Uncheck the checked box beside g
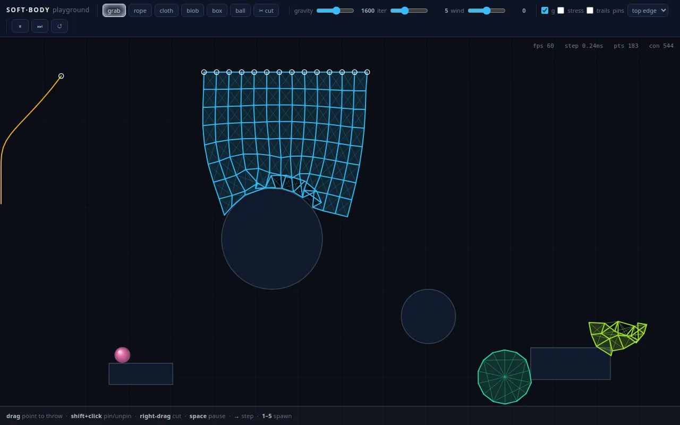The width and height of the screenshot is (680, 425). pyautogui.click(x=545, y=10)
